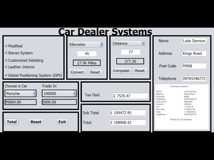This screenshot has width=214, height=160.
Task: Click the trade in value field 3000.00
Action: coord(59,102)
